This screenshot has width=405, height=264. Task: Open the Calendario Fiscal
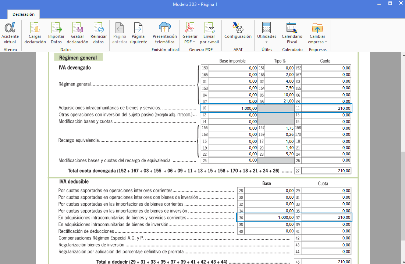point(292,33)
